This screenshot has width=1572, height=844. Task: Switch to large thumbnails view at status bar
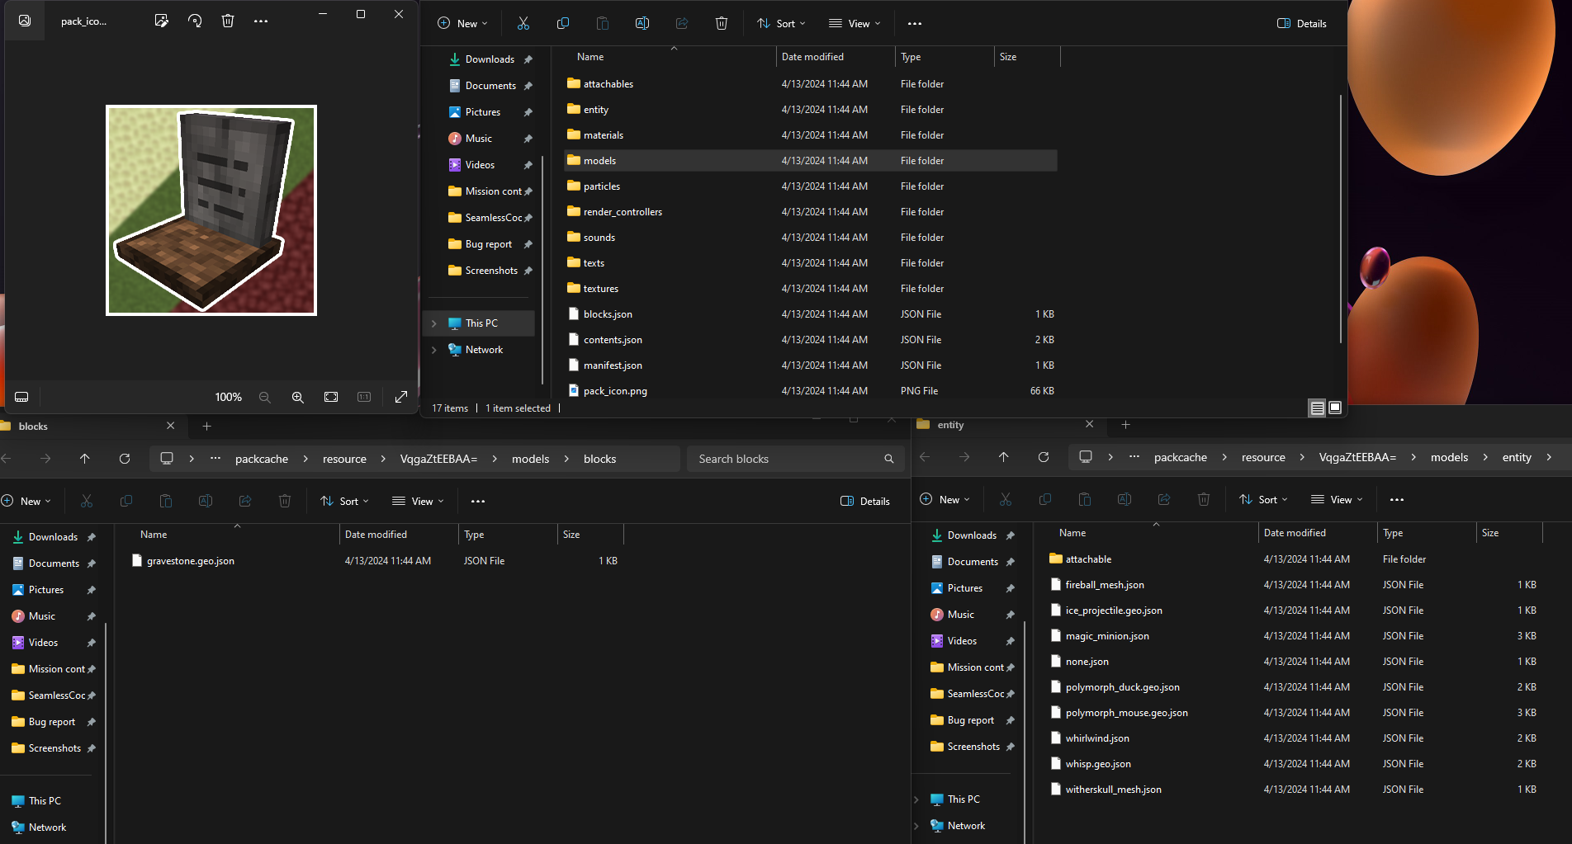(x=1335, y=408)
